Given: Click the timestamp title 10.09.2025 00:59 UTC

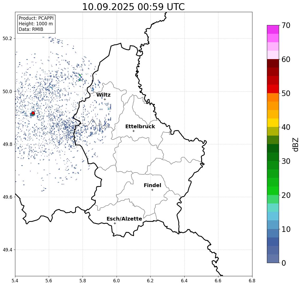Looking at the screenshot, I should (133, 7).
